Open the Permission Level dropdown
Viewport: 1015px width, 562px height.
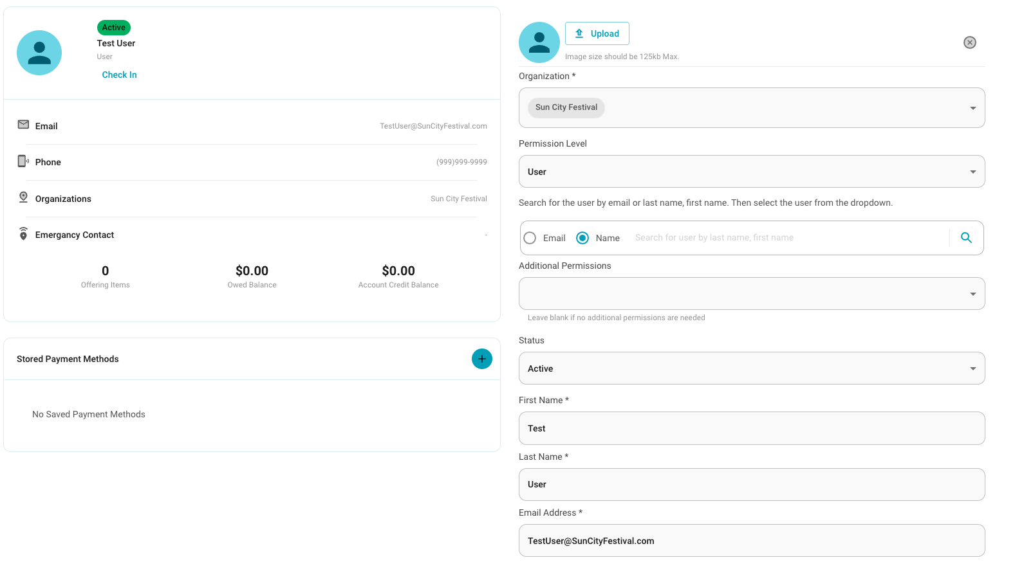pyautogui.click(x=752, y=172)
